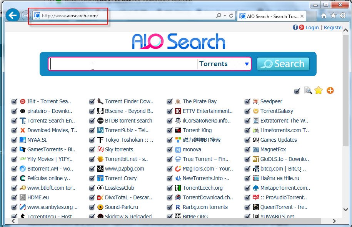Refresh the page with the reload icon

click(231, 15)
